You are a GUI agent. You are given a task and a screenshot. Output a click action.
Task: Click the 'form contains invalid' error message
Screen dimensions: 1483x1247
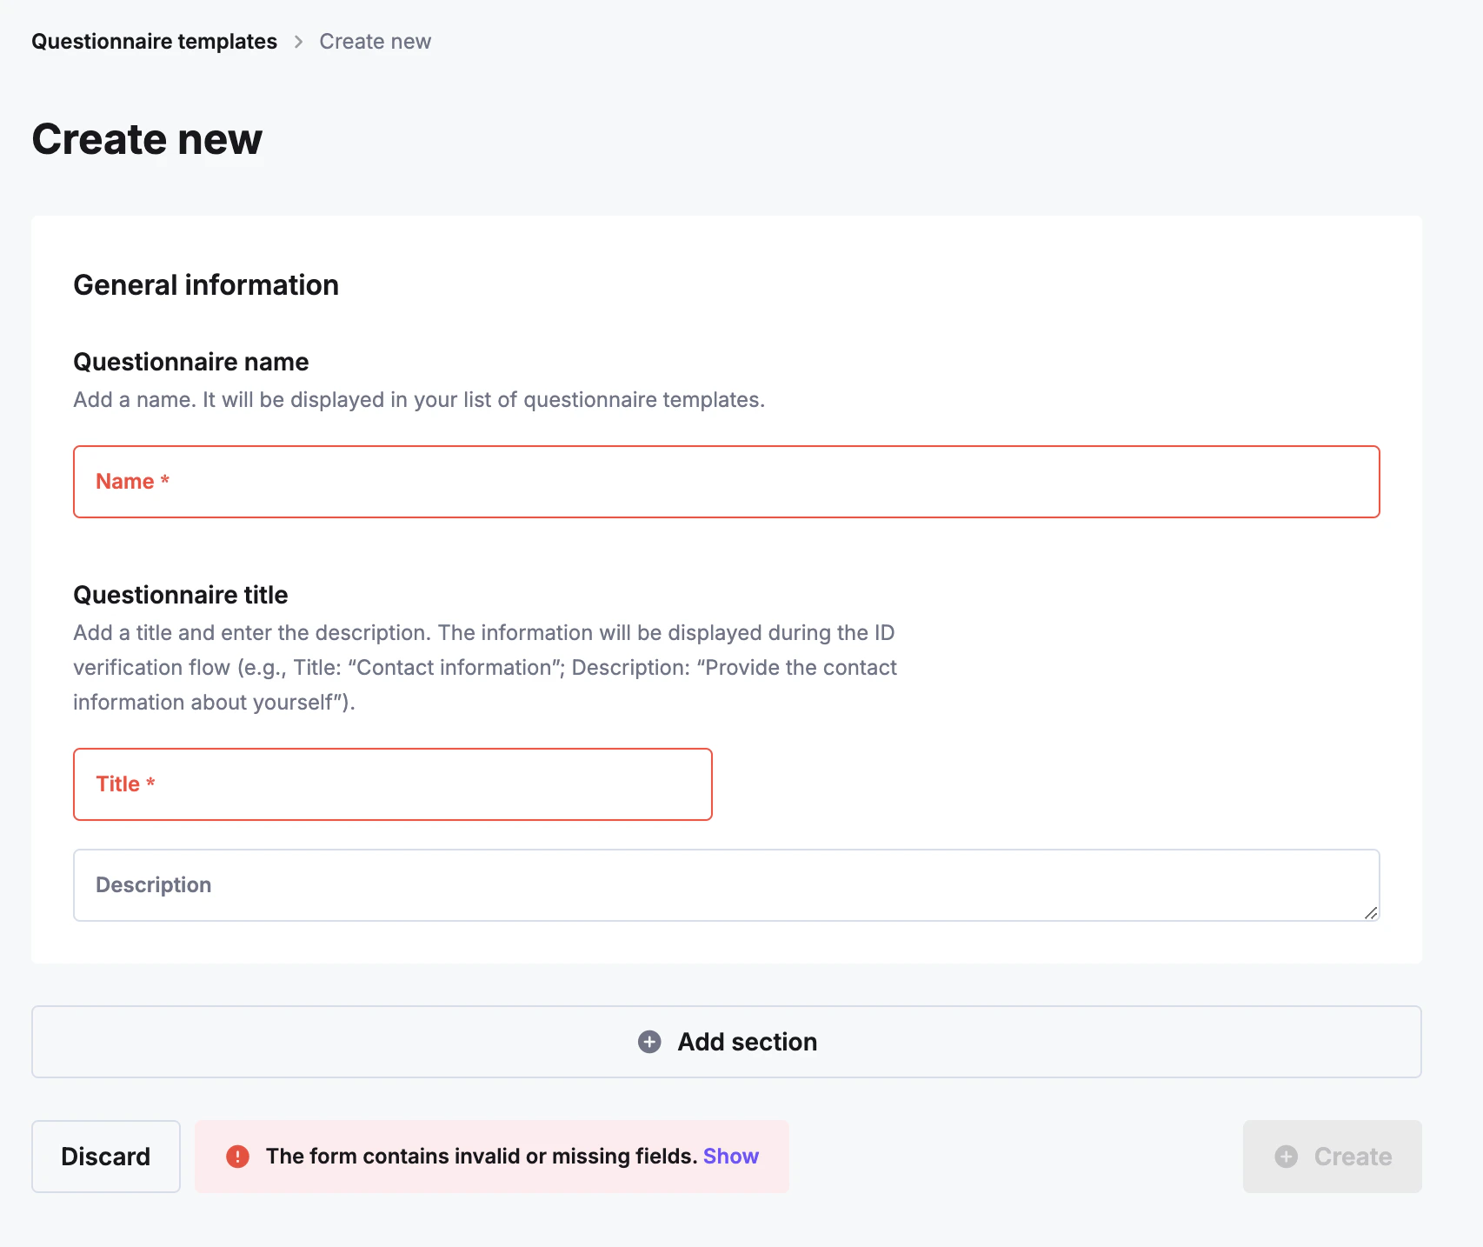tap(482, 1157)
